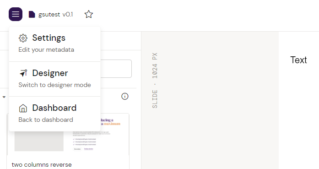Click the document icon beside gsutest
This screenshot has width=319, height=169.
click(32, 15)
